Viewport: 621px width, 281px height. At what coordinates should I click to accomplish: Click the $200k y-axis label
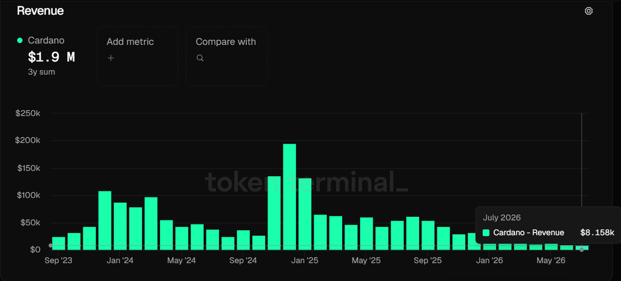[28, 140]
